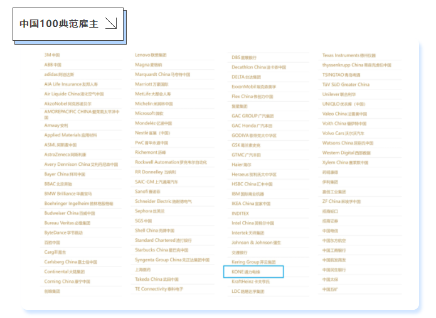
Task: Click the adidas entry
Action: pos(59,74)
